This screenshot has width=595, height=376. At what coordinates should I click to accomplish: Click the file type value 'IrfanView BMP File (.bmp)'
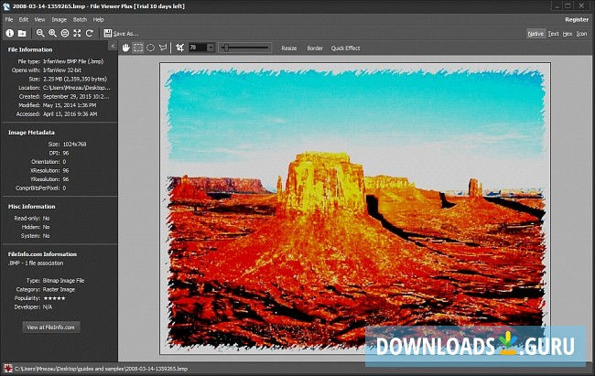click(x=73, y=61)
